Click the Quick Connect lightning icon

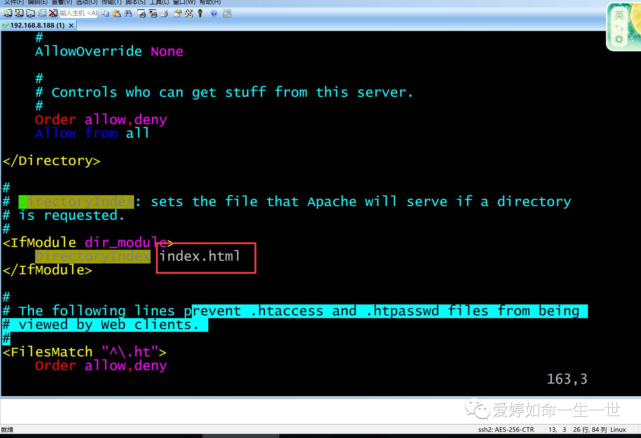pyautogui.click(x=19, y=13)
